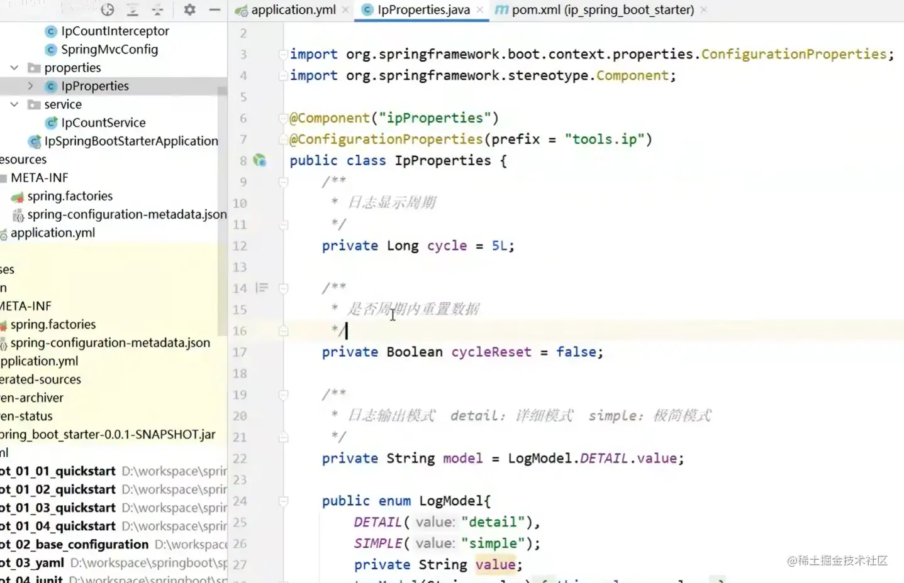
Task: Select the 03_yaml module row
Action: click(113, 562)
